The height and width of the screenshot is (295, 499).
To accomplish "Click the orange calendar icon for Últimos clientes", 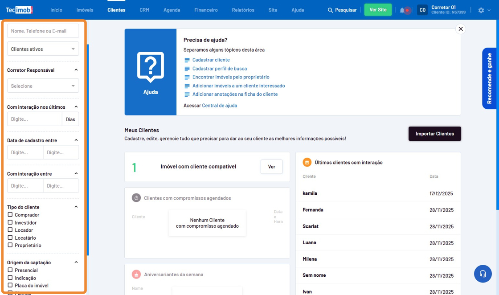I will [x=307, y=162].
